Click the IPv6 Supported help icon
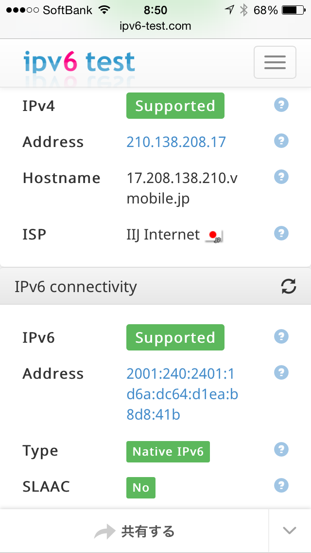This screenshot has width=311, height=553. pyautogui.click(x=281, y=336)
